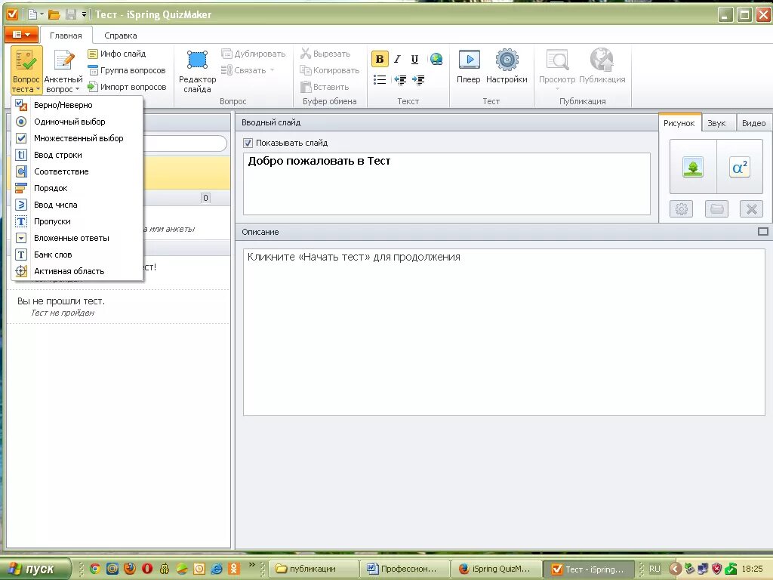
Task: Choose Ввод числа question type
Action: (78, 205)
